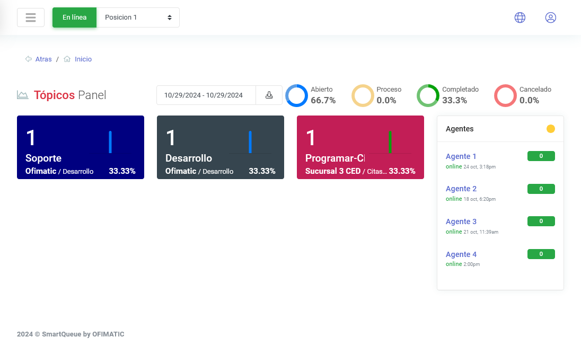Open the Programar-Cita red topic card
581x346 pixels.
click(360, 147)
